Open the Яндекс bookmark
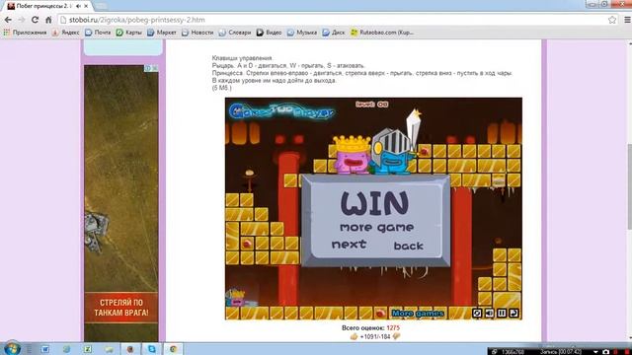 coord(66,33)
